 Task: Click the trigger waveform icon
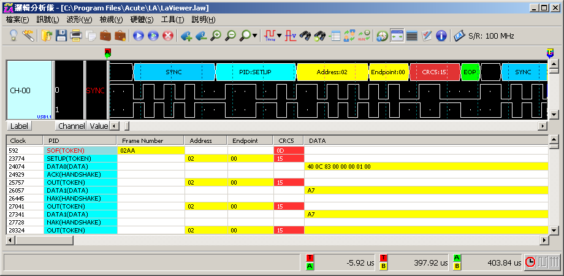[x=269, y=36]
